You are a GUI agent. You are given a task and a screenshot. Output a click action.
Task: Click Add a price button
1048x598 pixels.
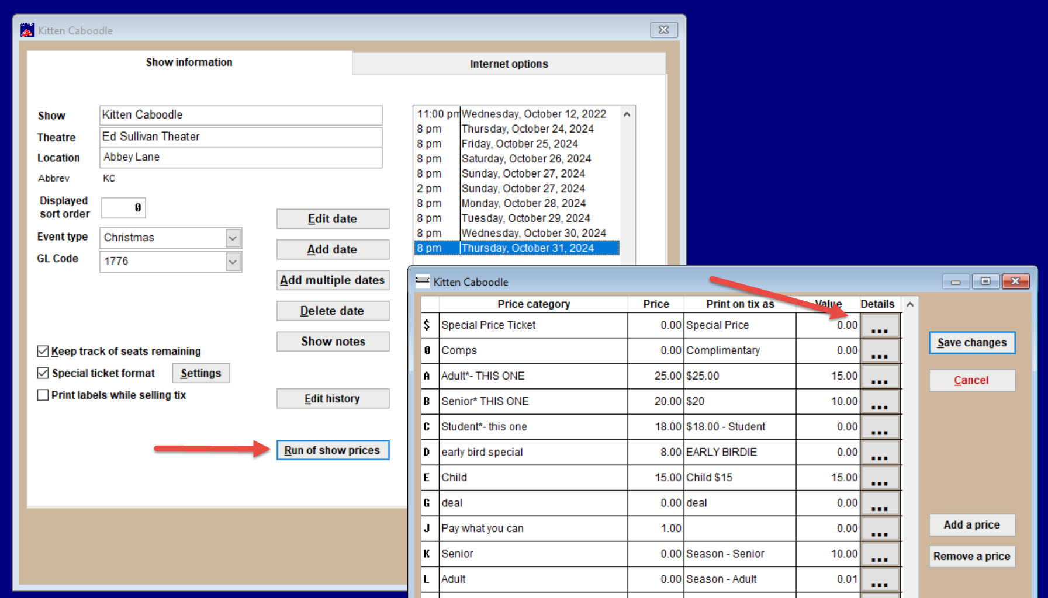coord(972,525)
